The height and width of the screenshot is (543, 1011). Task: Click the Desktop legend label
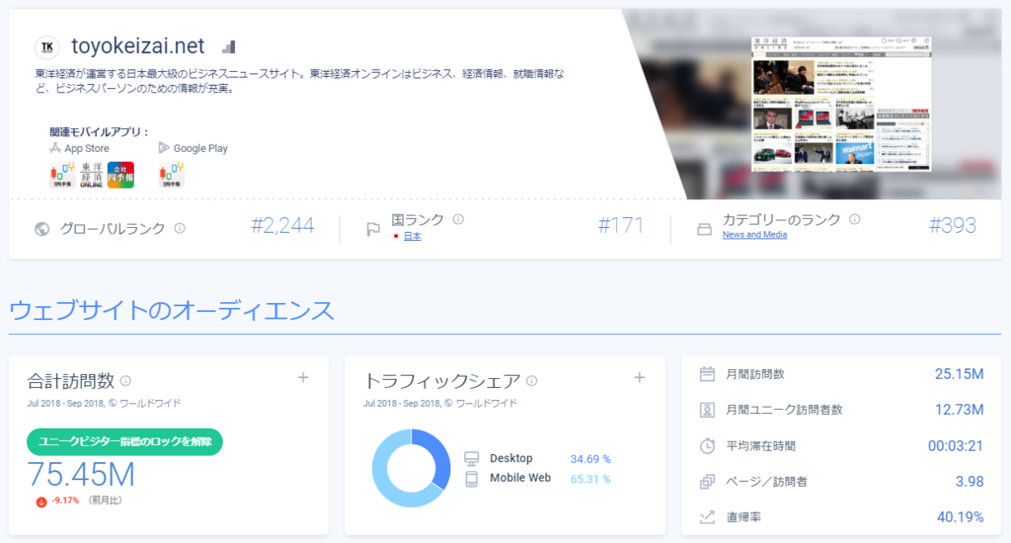(x=511, y=458)
